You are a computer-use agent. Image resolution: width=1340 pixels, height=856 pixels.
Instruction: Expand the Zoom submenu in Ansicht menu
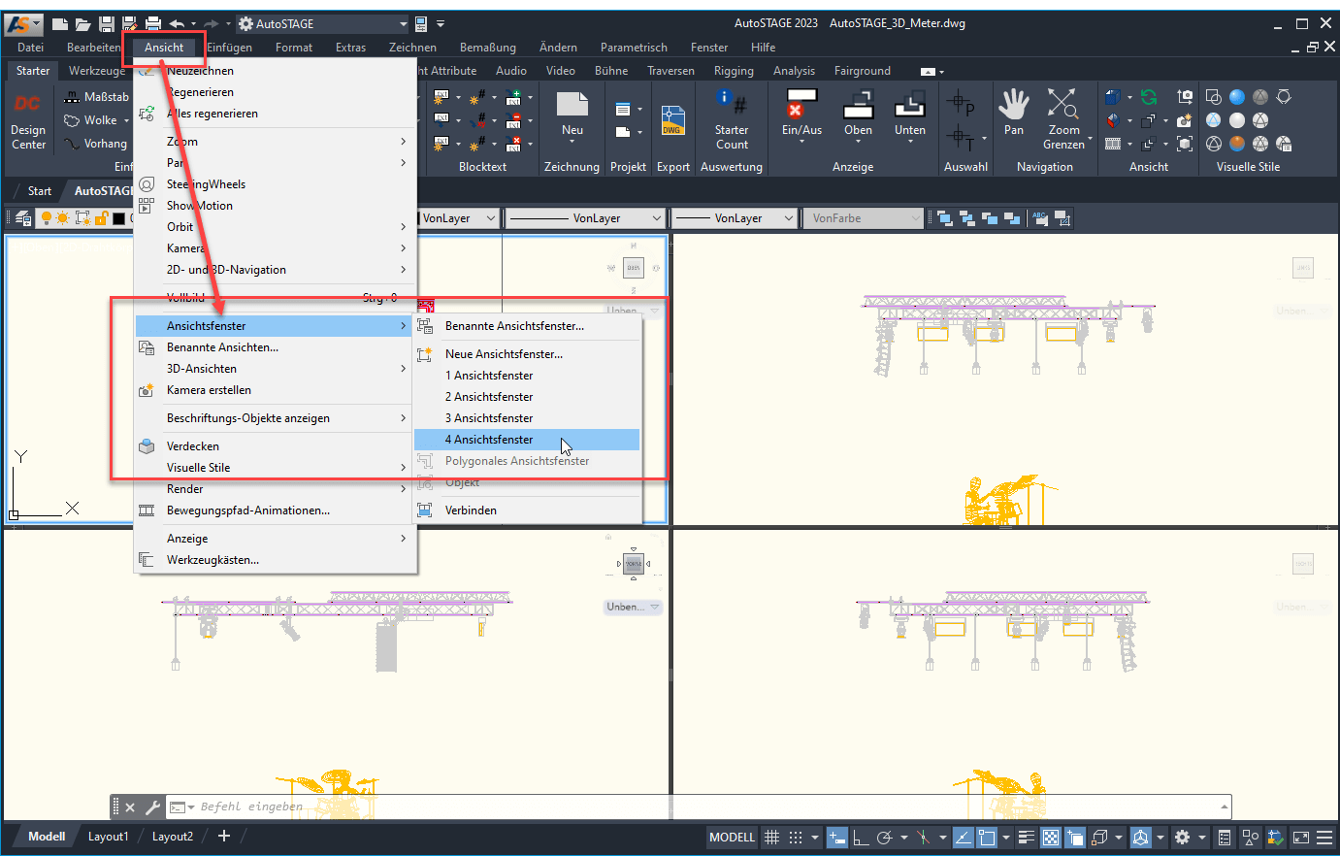pos(403,142)
